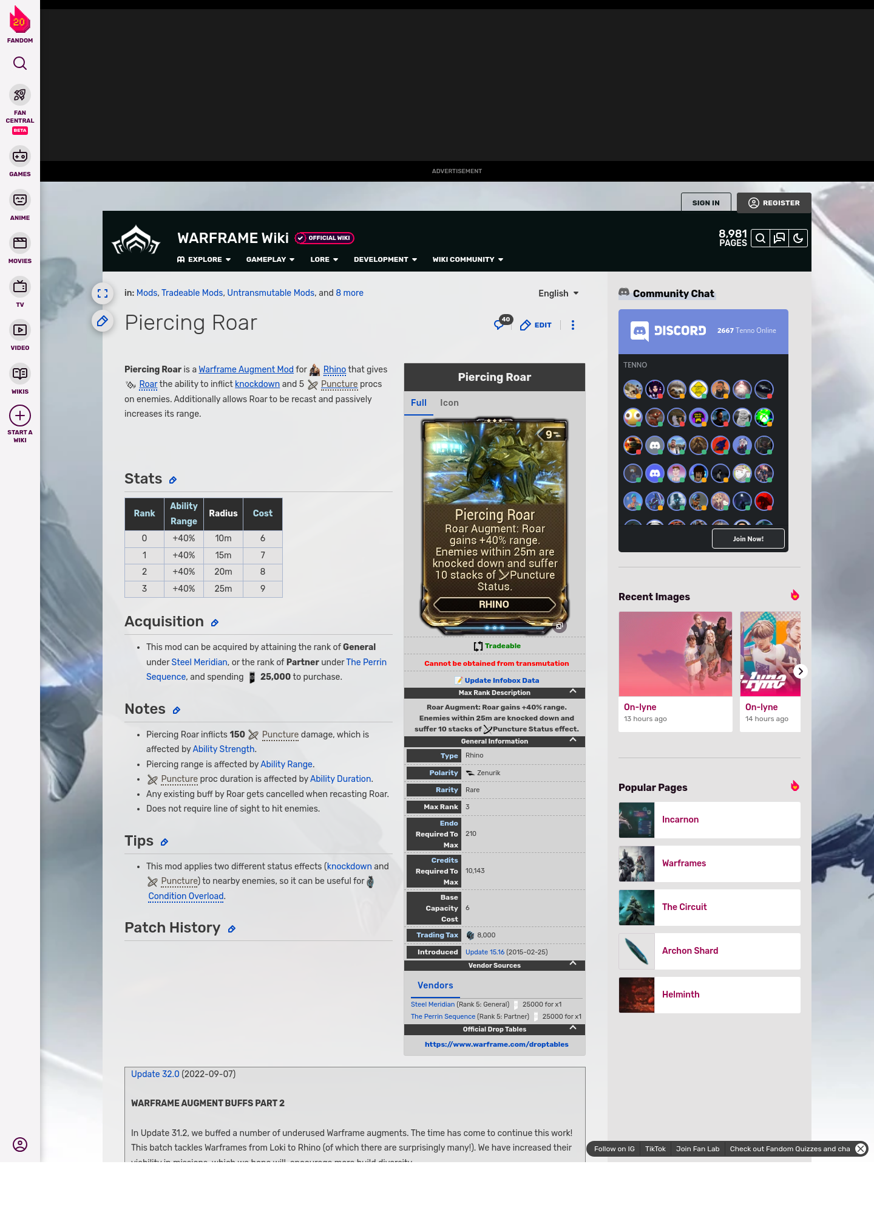Collapse the Official Drop Tables section
The width and height of the screenshot is (874, 1215).
coord(573,1028)
